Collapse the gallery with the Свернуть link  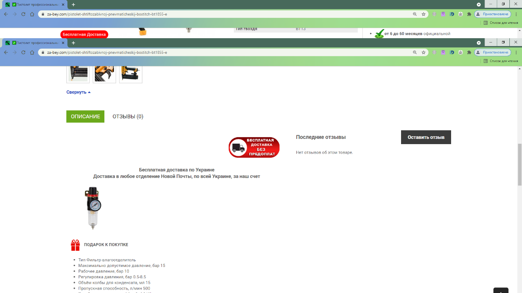[78, 92]
